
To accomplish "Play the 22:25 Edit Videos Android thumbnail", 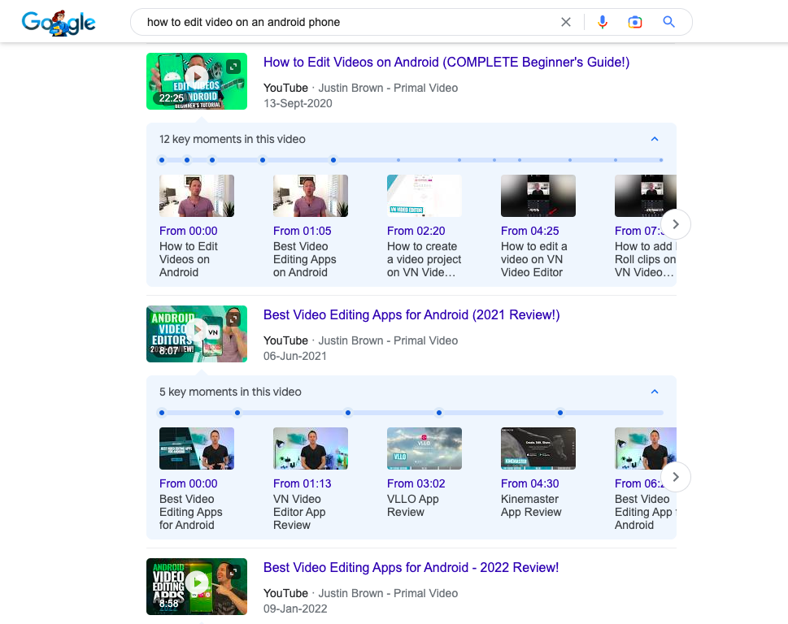I will 196,80.
